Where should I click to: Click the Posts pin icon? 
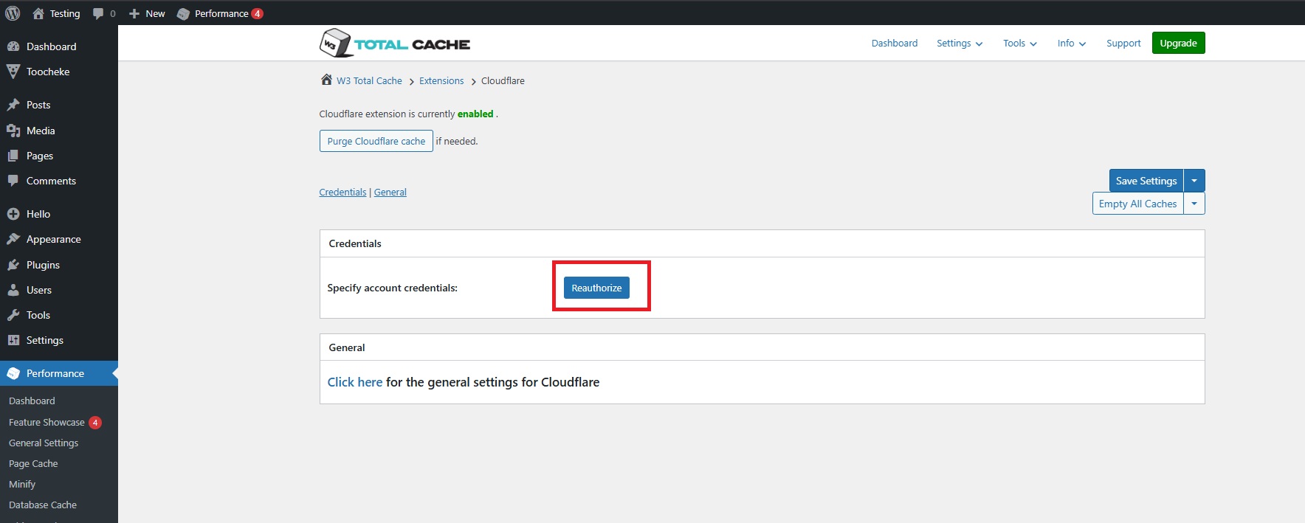13,105
